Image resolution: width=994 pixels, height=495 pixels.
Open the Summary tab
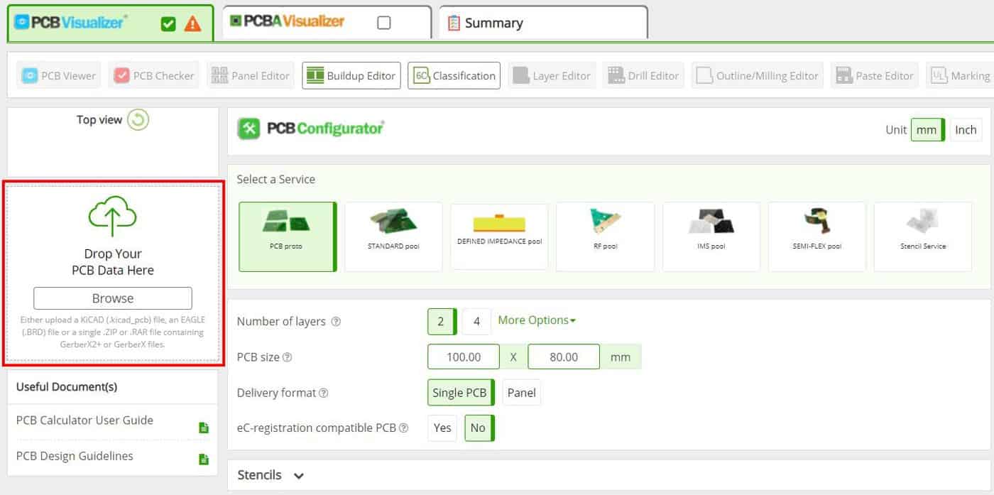(x=543, y=23)
